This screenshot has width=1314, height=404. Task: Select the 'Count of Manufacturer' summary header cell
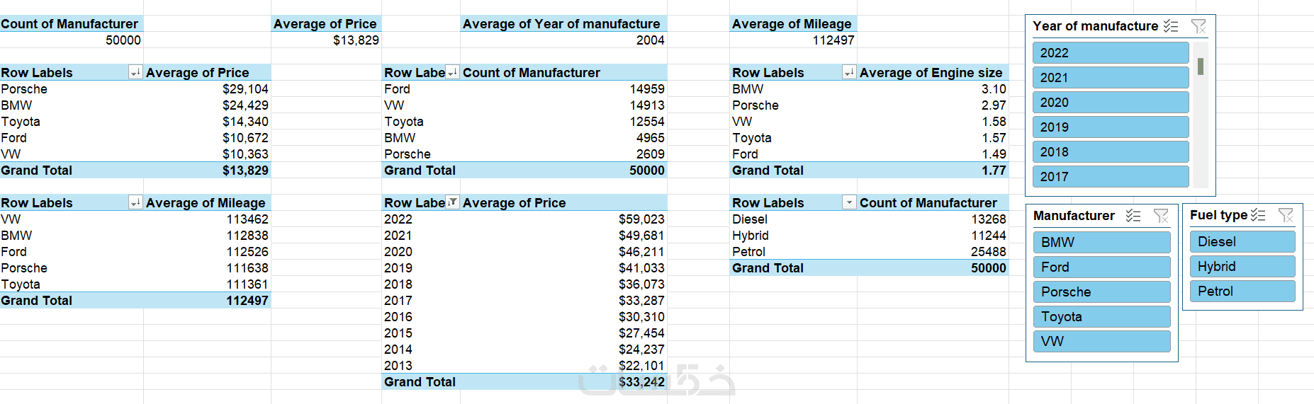(x=72, y=23)
